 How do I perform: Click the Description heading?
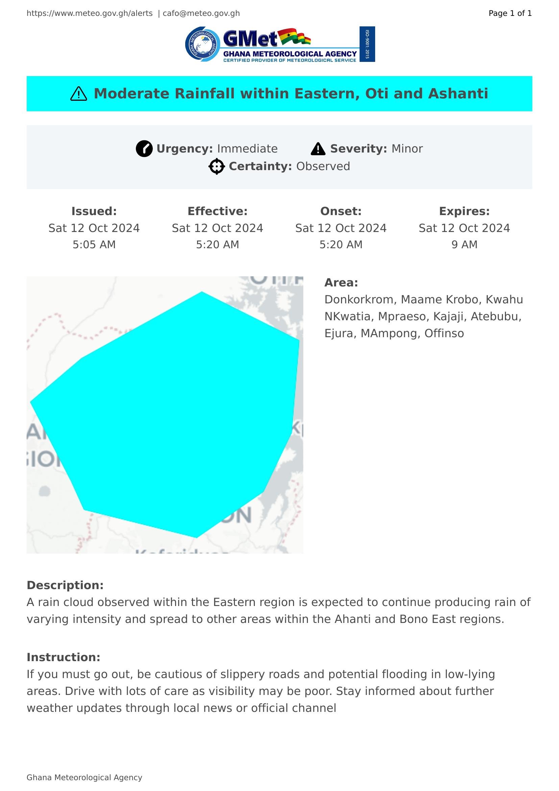[65, 585]
